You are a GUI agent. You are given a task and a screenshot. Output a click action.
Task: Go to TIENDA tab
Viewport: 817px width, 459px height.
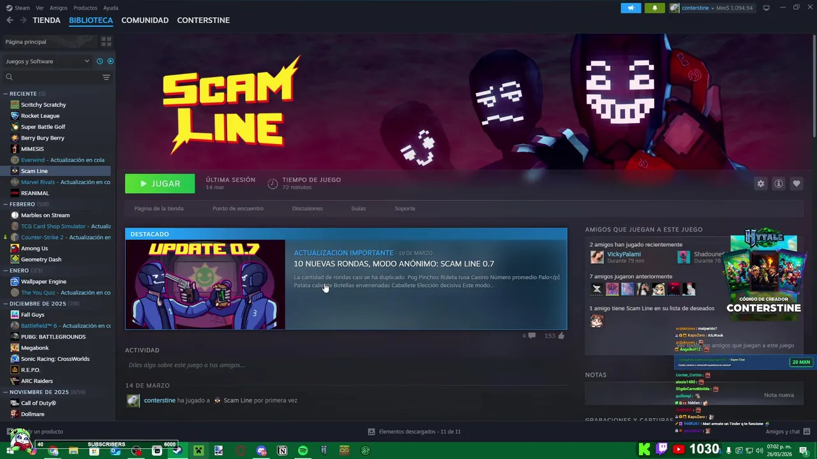(x=47, y=20)
